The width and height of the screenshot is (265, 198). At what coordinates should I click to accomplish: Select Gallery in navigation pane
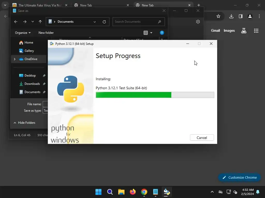pyautogui.click(x=27, y=51)
